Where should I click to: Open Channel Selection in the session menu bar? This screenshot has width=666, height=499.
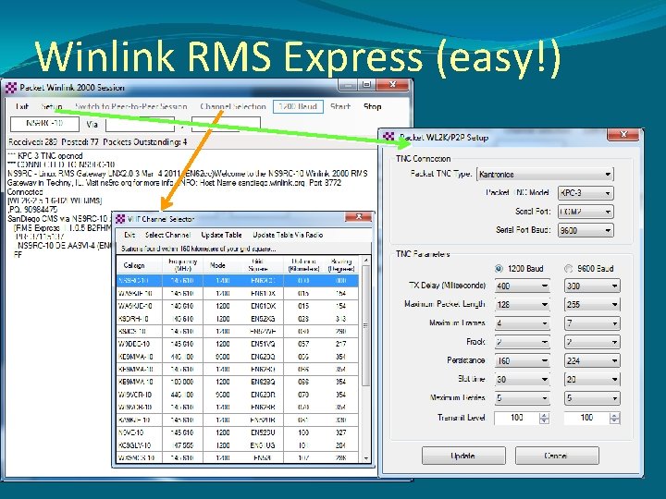click(x=233, y=106)
